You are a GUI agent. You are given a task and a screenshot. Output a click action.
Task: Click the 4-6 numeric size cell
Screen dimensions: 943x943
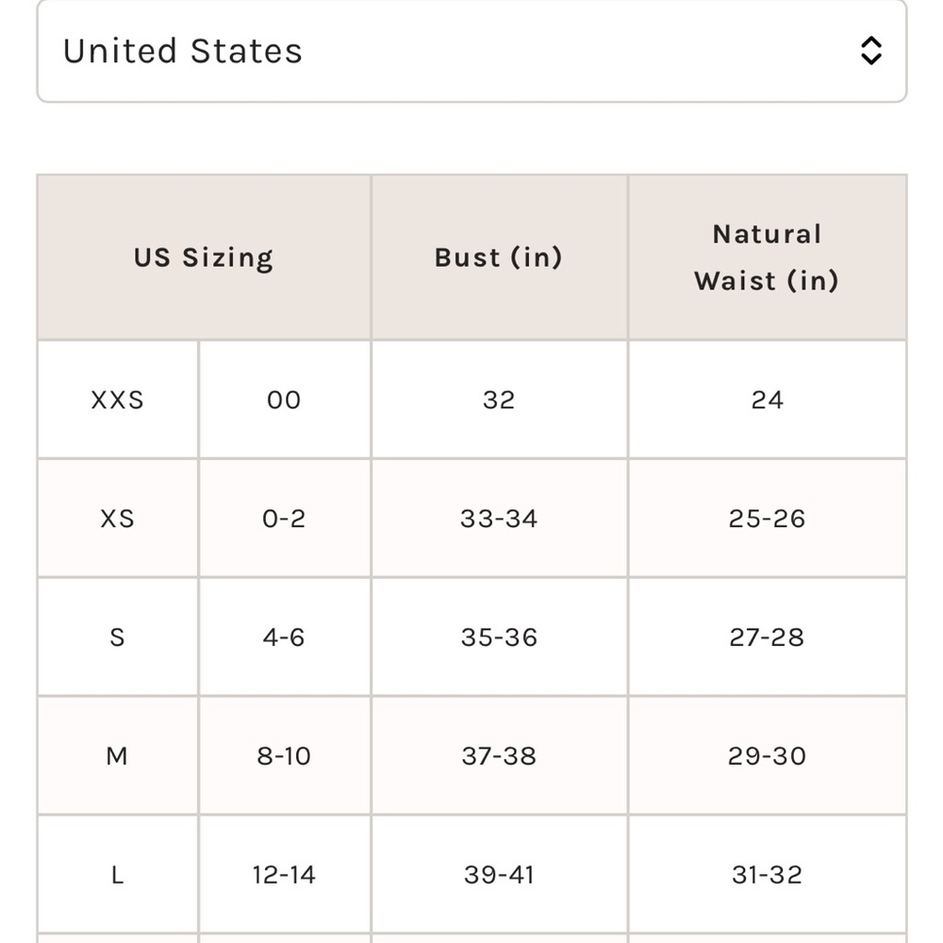pyautogui.click(x=285, y=637)
